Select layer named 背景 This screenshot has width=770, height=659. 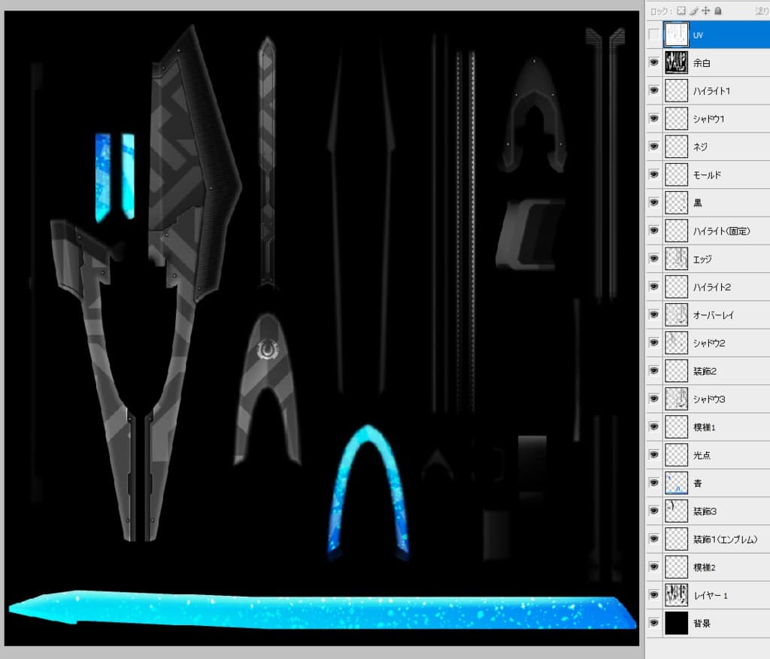point(702,623)
